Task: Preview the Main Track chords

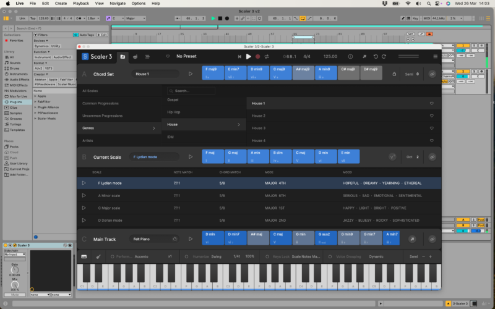Action: (191, 239)
